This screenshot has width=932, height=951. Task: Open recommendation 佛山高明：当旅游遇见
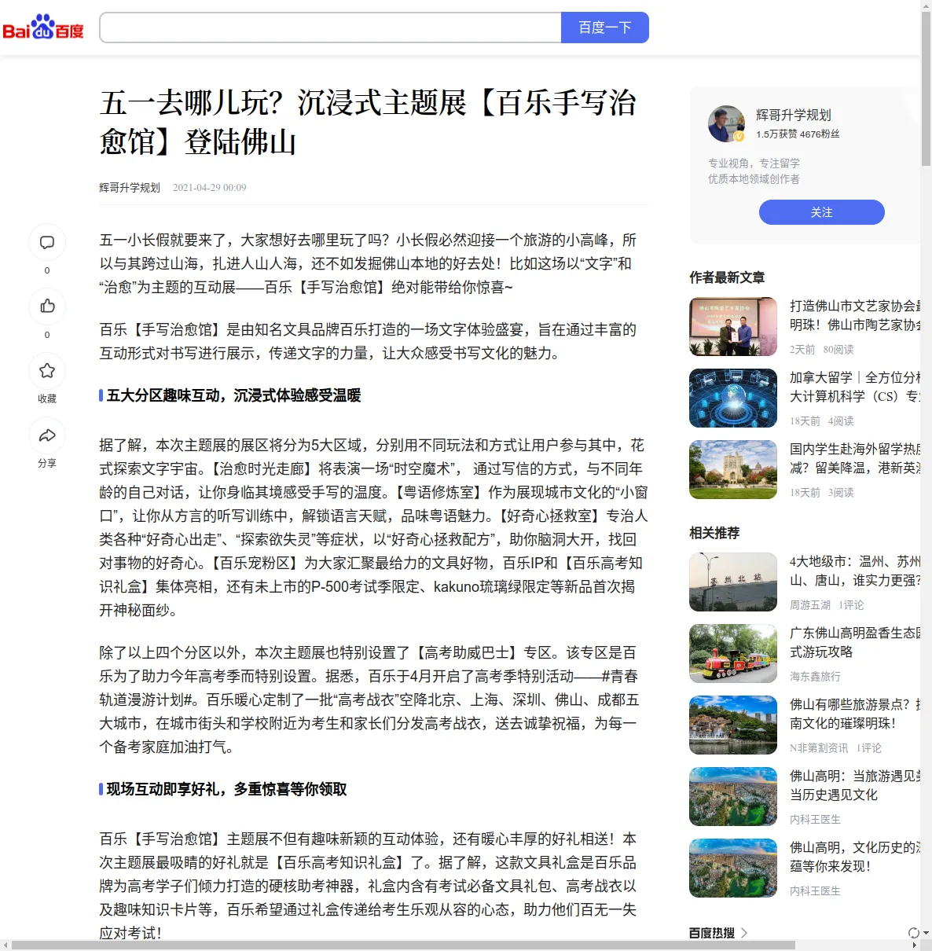[x=855, y=785]
